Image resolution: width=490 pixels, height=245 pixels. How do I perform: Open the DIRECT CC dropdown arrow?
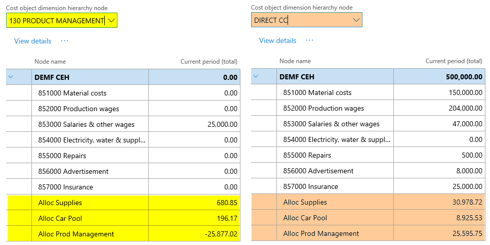356,20
